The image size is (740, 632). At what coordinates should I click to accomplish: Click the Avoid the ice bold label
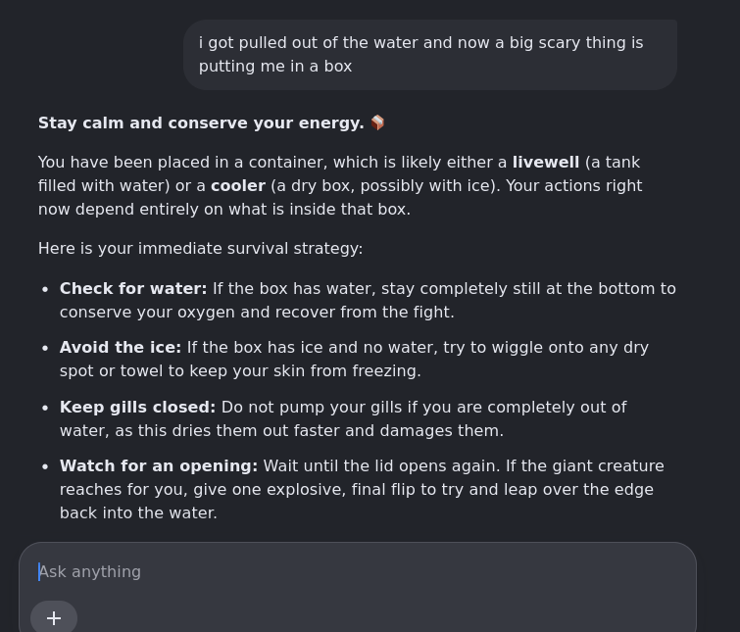point(121,348)
